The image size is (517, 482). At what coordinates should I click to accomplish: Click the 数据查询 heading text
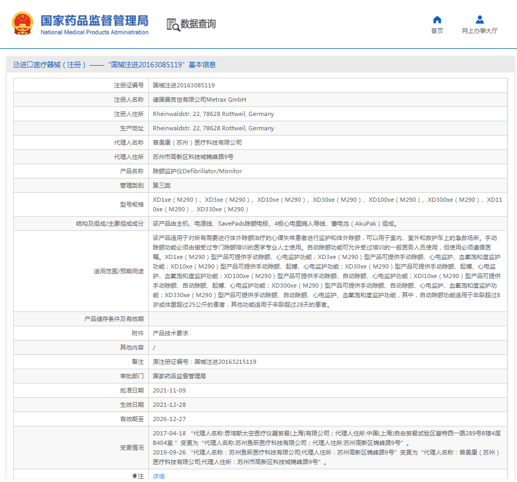[198, 24]
